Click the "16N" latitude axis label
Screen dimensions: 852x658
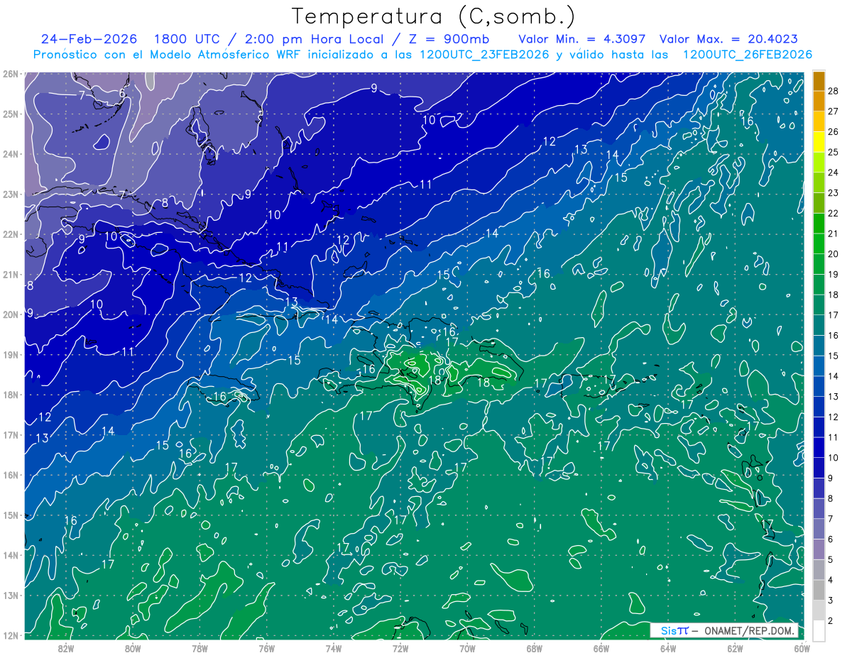[10, 475]
